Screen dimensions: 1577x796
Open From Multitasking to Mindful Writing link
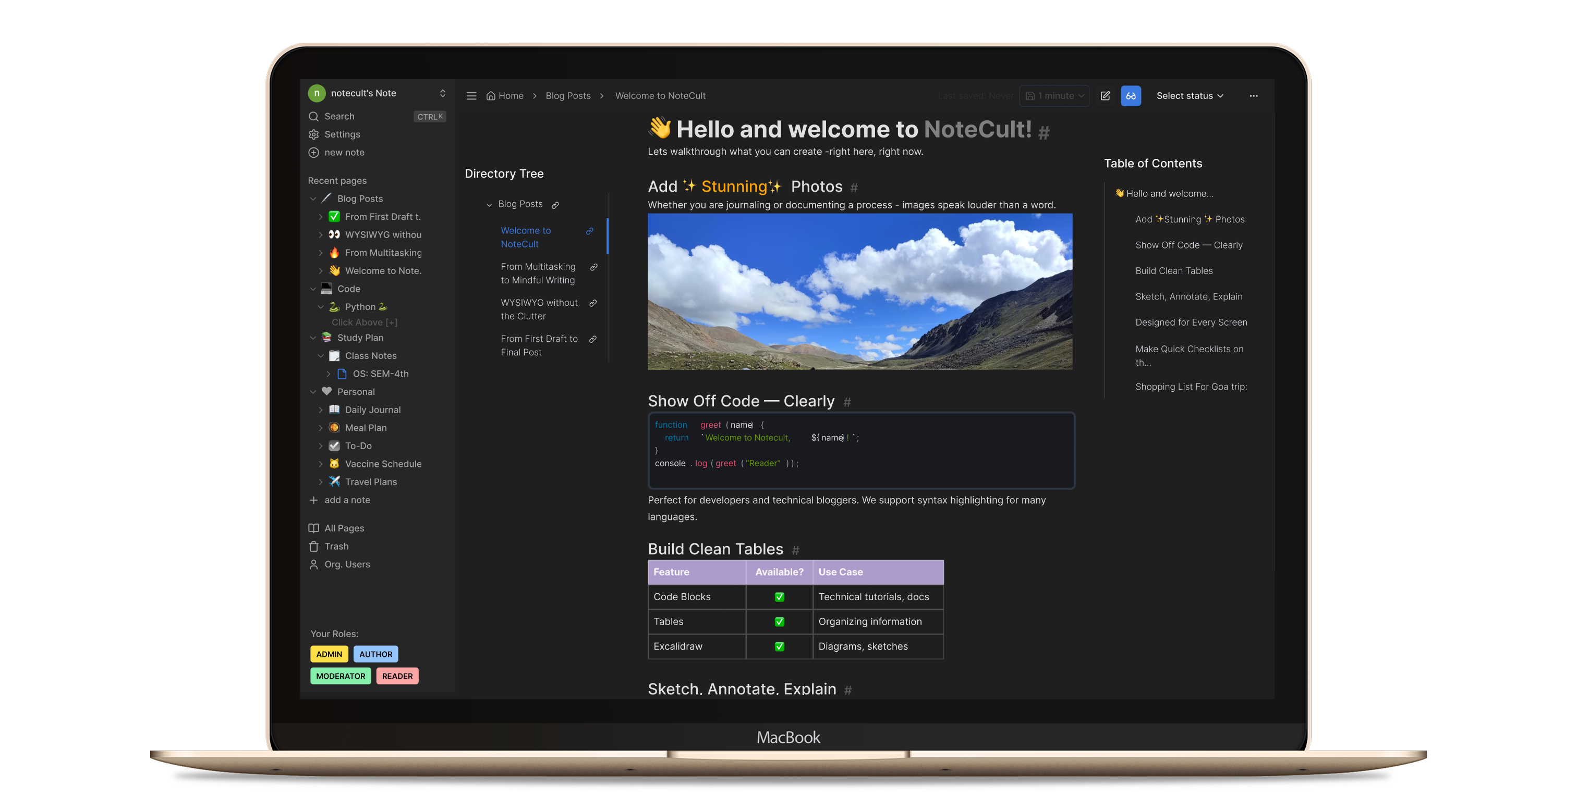click(x=538, y=273)
